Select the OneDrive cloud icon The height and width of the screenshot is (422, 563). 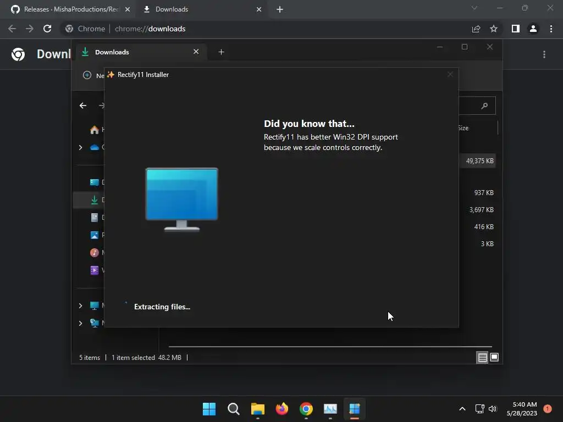(95, 147)
